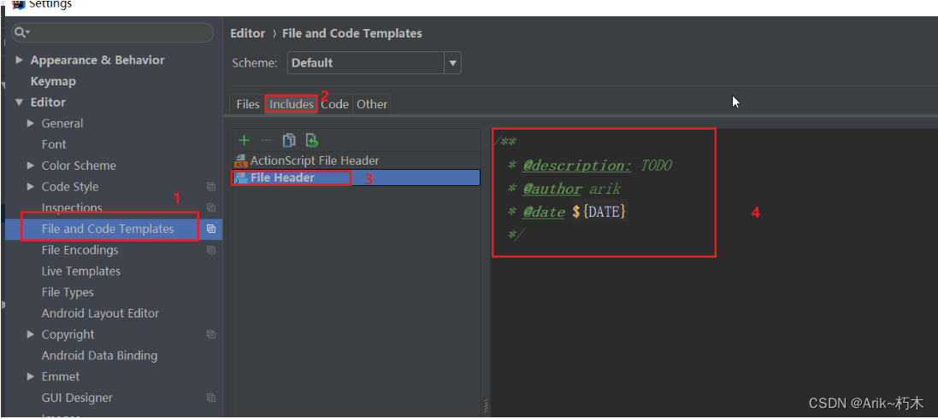Open File Types settings
This screenshot has width=938, height=419.
pos(68,293)
